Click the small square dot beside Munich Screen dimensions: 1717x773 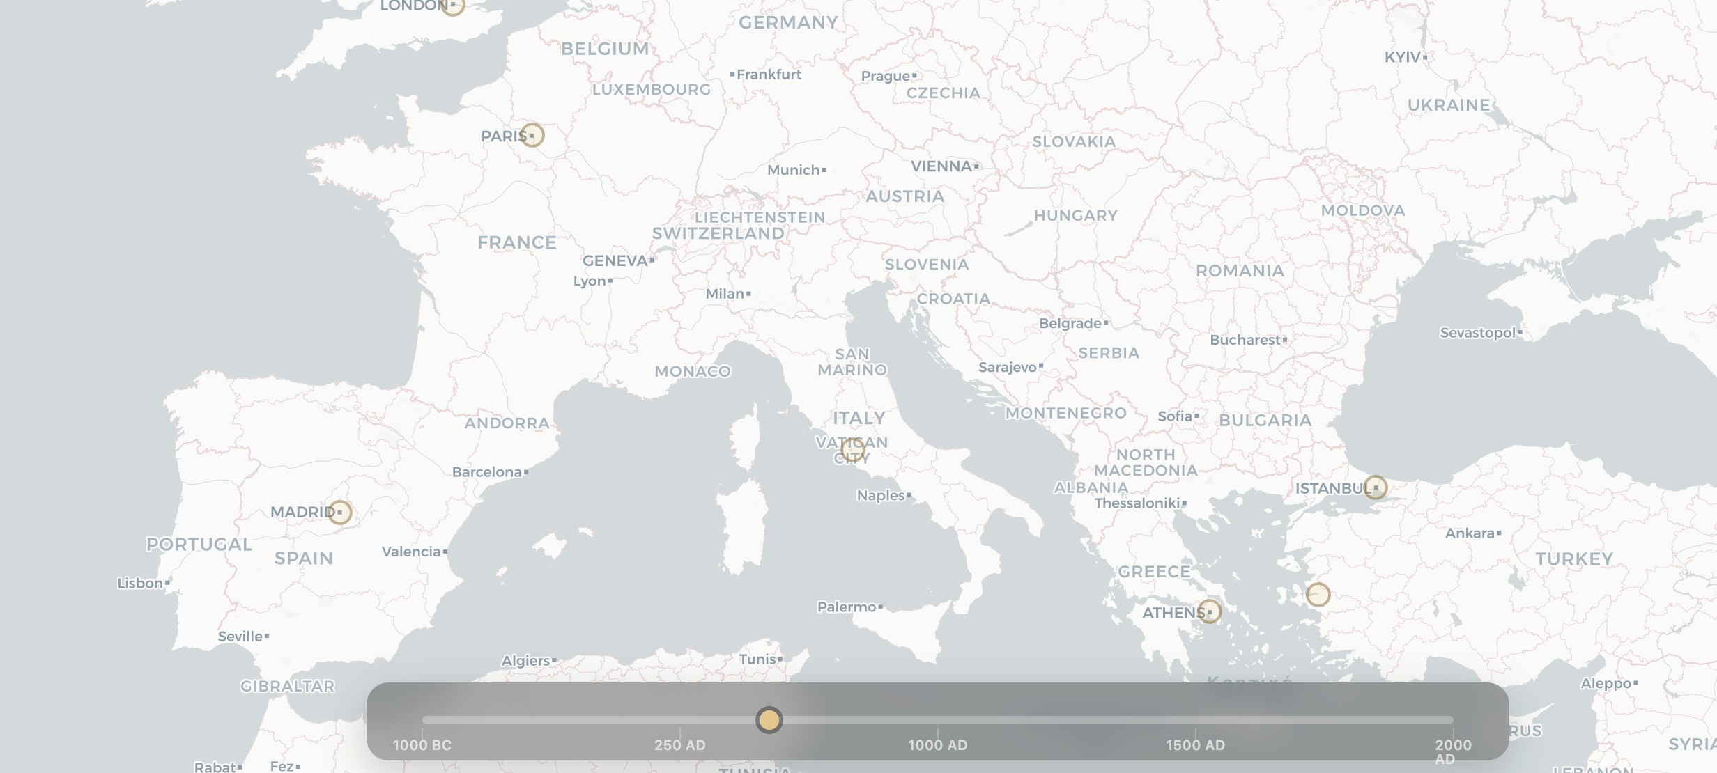pos(825,169)
